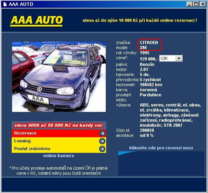Image resolution: width=208 pixels, height=193 pixels.
Task: Click klikněte zde pro recenzi vozu link
Action: pyautogui.click(x=161, y=148)
